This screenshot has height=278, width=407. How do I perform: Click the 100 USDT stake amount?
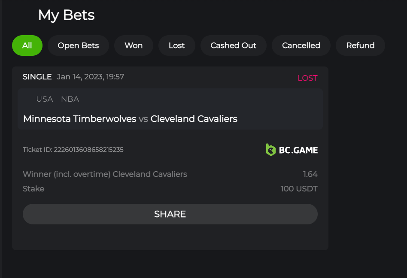pos(299,189)
